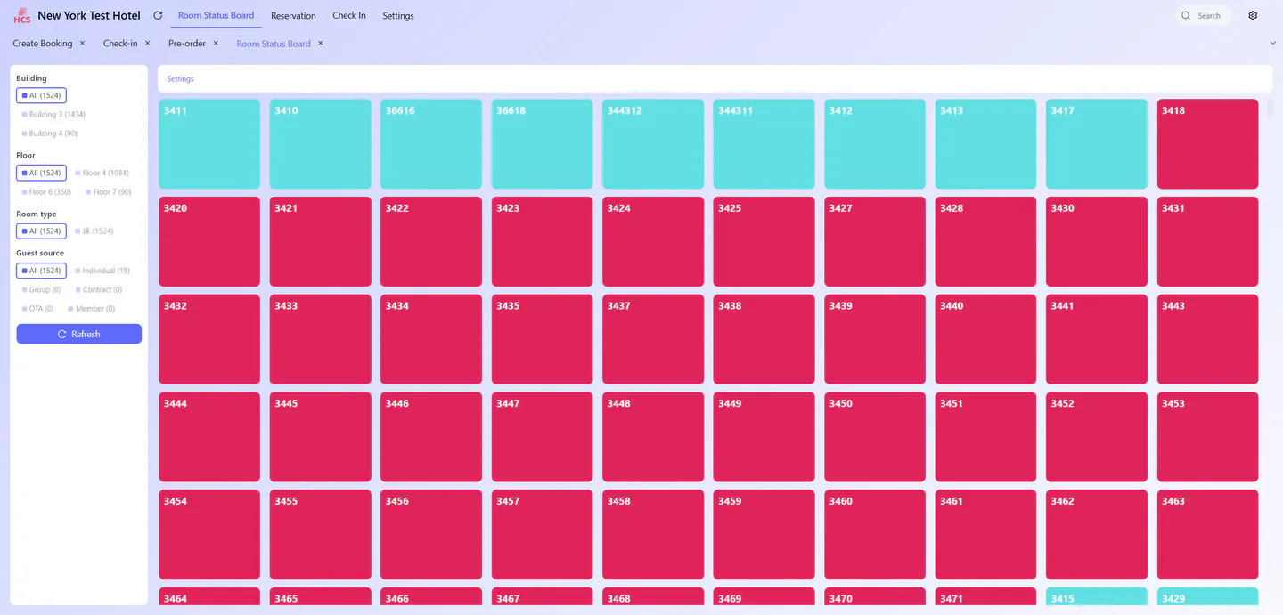
Task: Filter by Building 3 (1434)
Action: 53,114
